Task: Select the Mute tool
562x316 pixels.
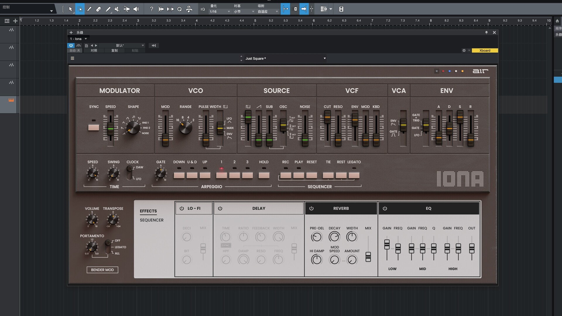Action: click(117, 9)
